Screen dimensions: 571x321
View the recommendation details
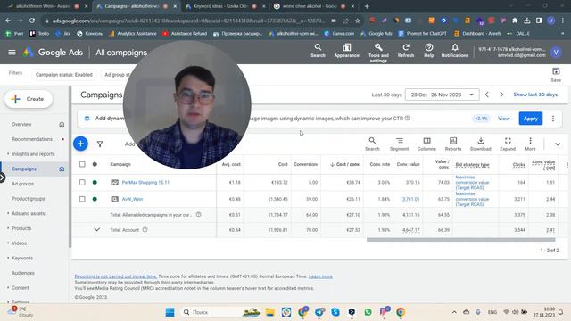pyautogui.click(x=503, y=119)
